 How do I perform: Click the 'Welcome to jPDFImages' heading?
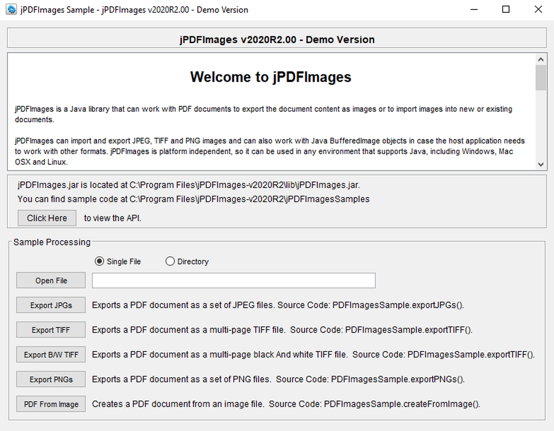click(x=271, y=77)
